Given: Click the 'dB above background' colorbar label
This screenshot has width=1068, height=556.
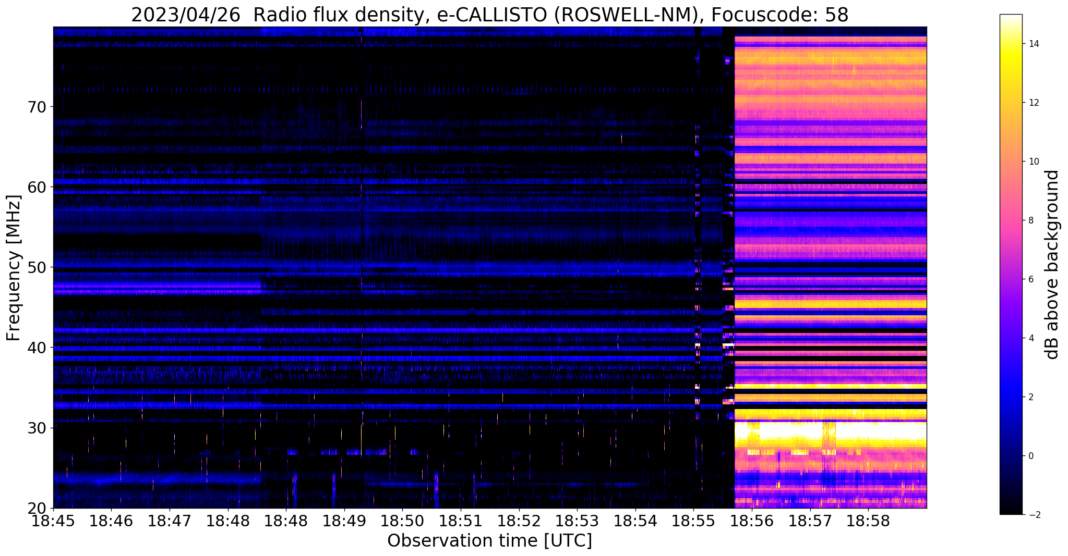Looking at the screenshot, I should [1052, 264].
